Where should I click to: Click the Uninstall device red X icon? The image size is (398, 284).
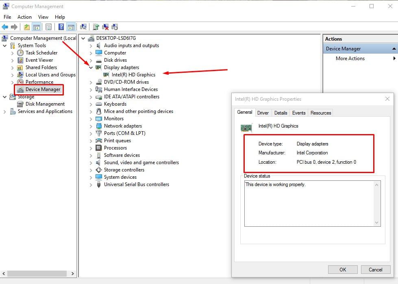tap(105, 27)
